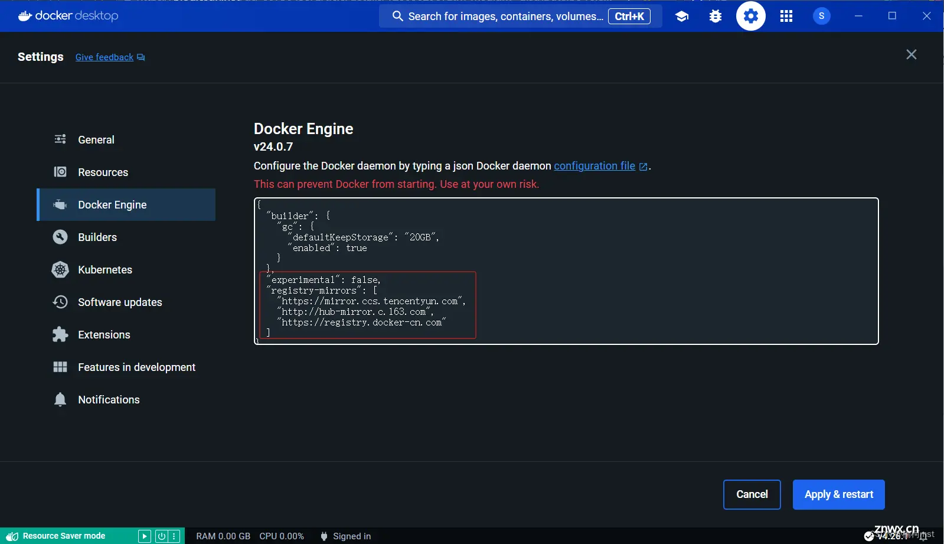Select the Docker Engine settings tab
This screenshot has height=544, width=944.
click(x=126, y=204)
